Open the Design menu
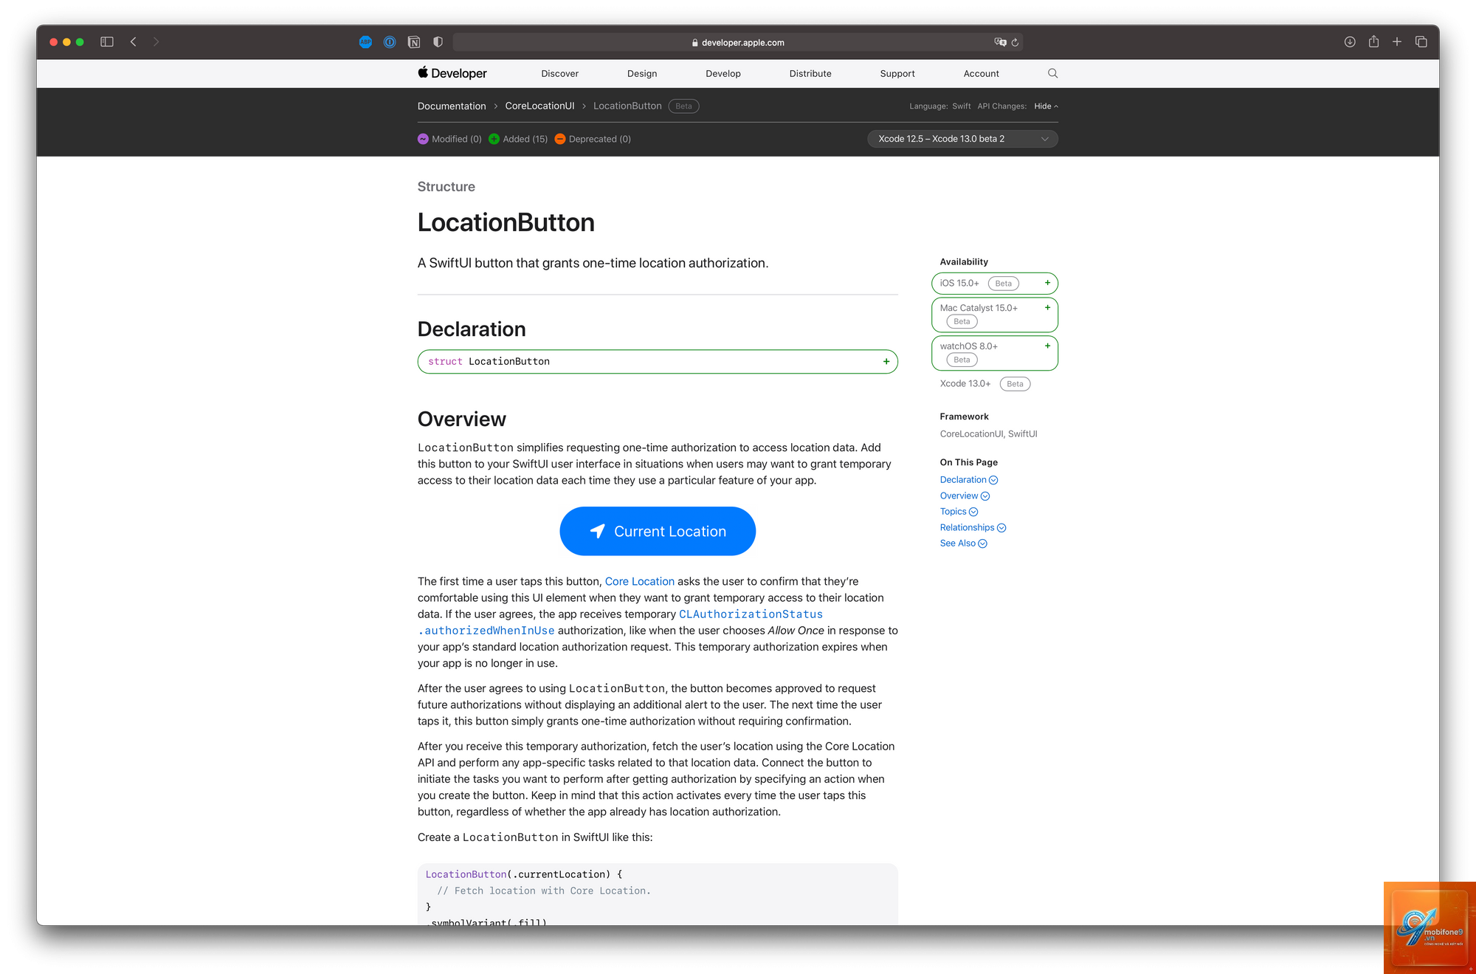The image size is (1476, 974). tap(642, 73)
